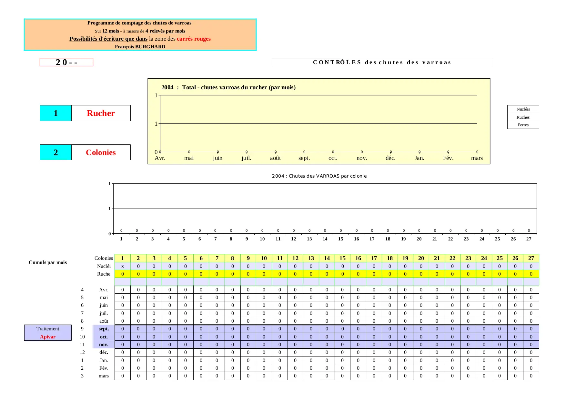Click the monthly total chart title
The image size is (566, 400).
(x=228, y=87)
